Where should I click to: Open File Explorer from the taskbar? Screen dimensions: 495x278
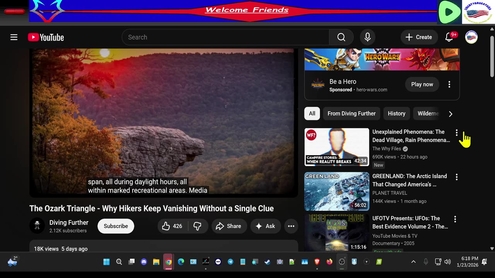[x=156, y=262]
